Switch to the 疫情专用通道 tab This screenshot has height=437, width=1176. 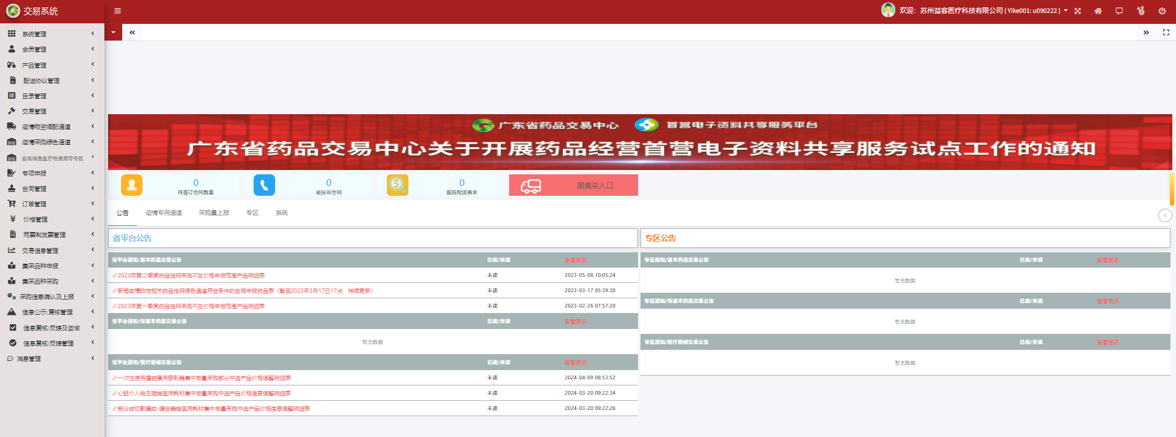tap(163, 213)
